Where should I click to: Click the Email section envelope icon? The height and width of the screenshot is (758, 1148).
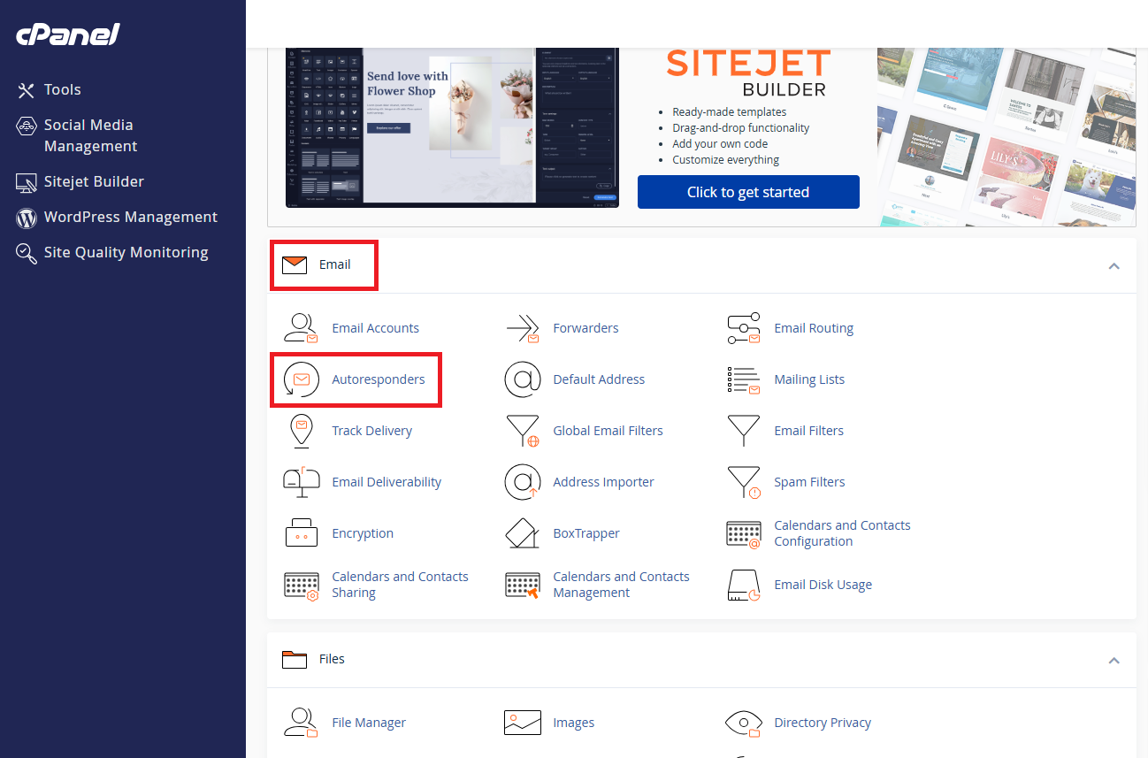click(x=295, y=264)
